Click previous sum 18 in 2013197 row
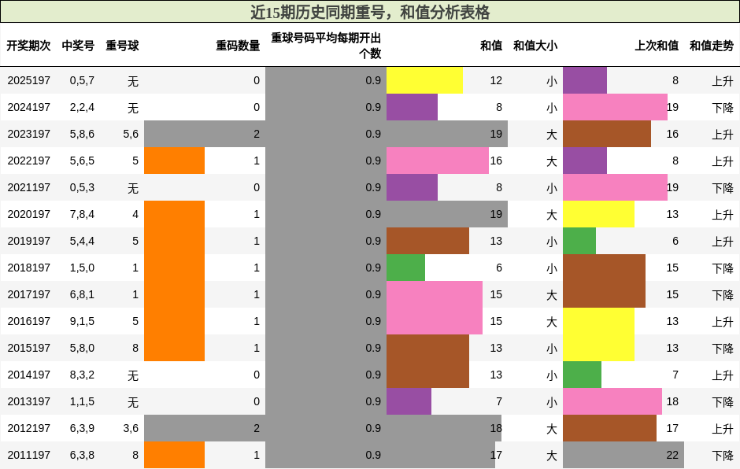Image resolution: width=740 pixels, height=469 pixels. (672, 401)
